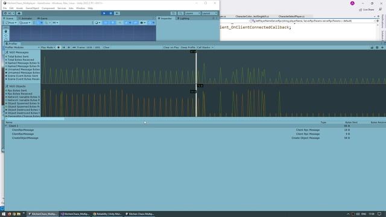Select the NGO Messages profiler module
Viewport: 386px width, 217px height.
coord(19,52)
